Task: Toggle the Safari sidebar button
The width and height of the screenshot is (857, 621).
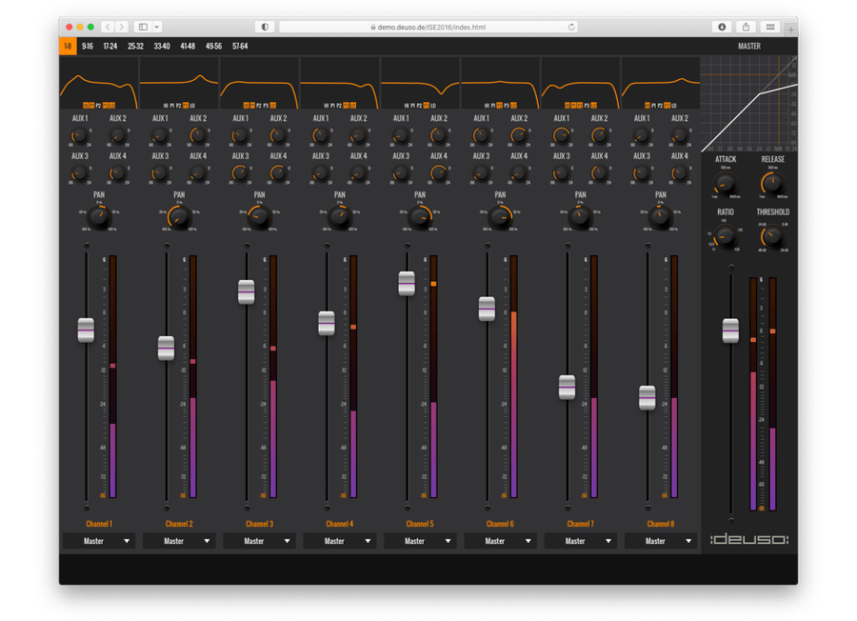Action: click(143, 27)
